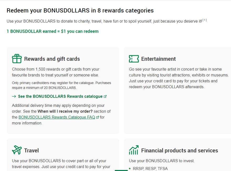This screenshot has height=171, width=231.
Task: Open See the BONUSDOLLARS Rewards catalogue link
Action: [60, 97]
